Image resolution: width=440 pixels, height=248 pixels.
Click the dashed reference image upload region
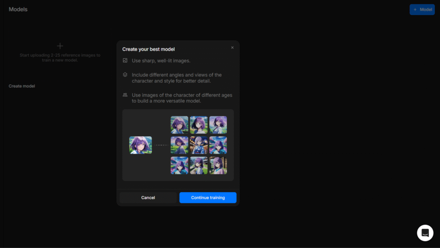(60, 54)
